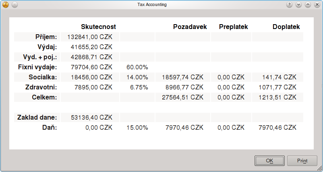323x172 pixels.
Task: Click the question mark help button
Action: click(x=289, y=5)
